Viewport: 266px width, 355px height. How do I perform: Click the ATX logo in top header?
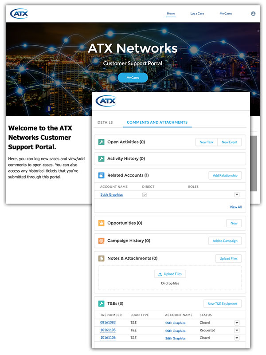click(x=19, y=13)
